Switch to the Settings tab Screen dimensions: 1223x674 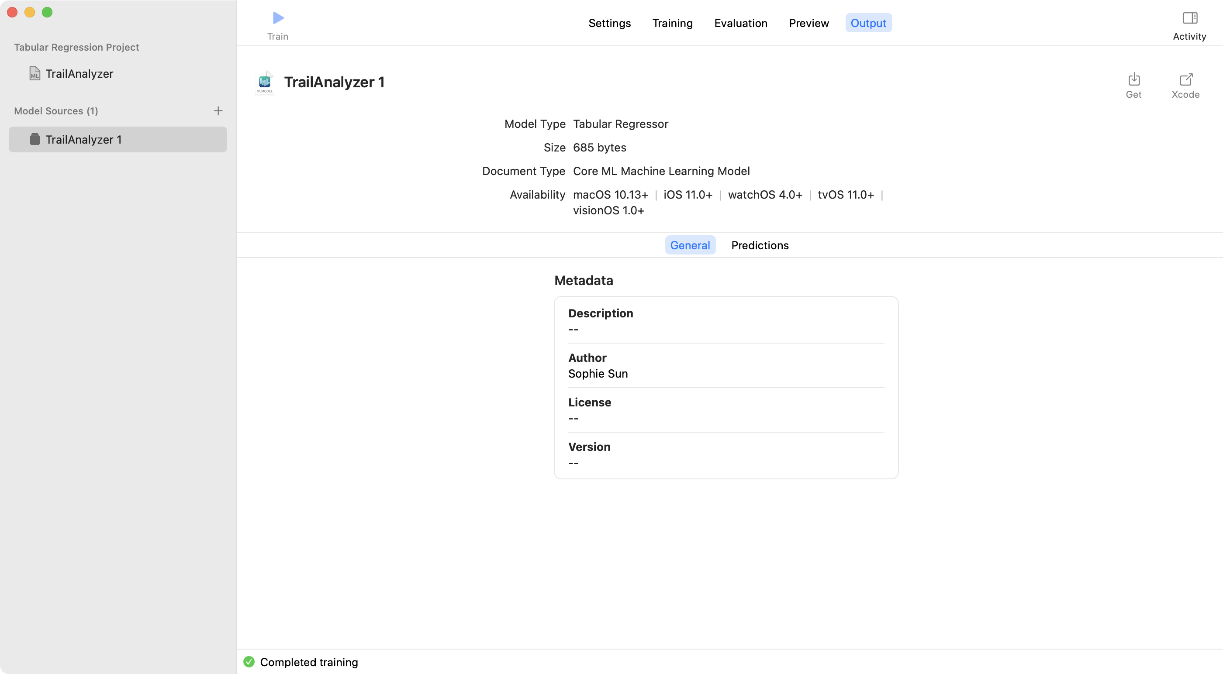point(609,23)
